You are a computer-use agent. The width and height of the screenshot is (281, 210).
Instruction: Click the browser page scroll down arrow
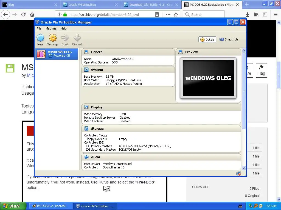coord(279,200)
